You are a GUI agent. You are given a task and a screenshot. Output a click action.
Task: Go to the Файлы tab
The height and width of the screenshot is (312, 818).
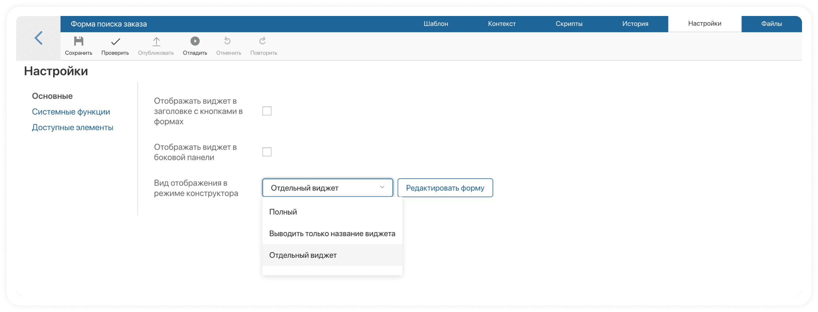point(771,24)
